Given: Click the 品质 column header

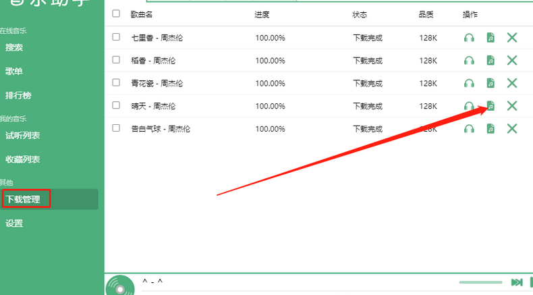Looking at the screenshot, I should 426,14.
